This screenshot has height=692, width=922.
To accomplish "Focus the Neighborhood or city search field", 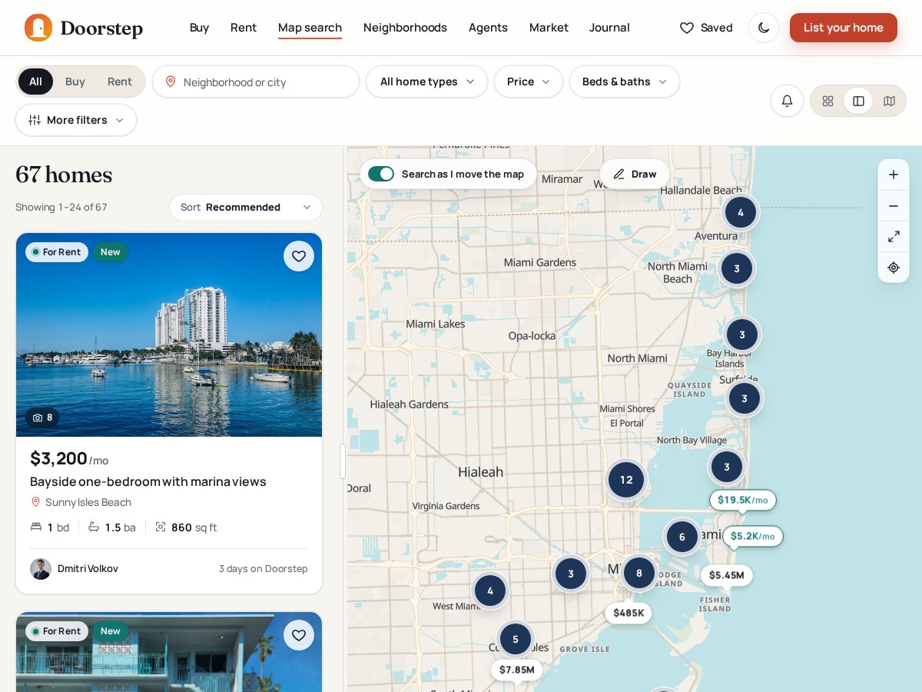I will click(256, 82).
